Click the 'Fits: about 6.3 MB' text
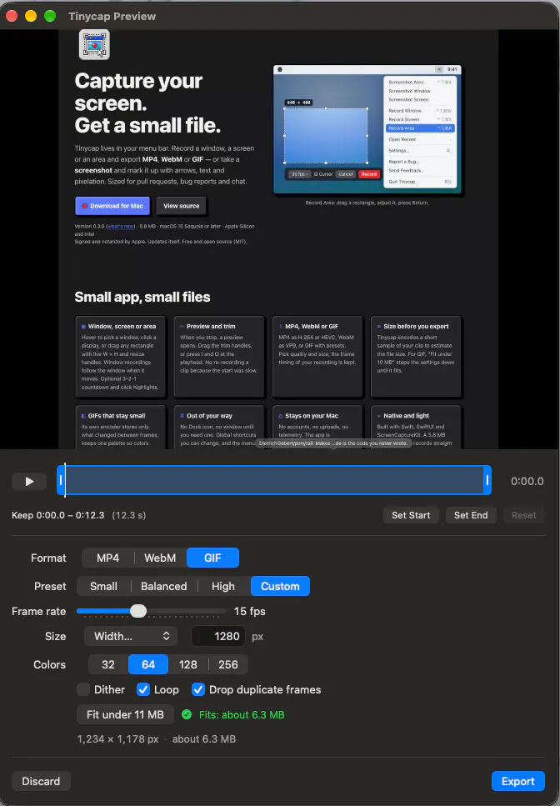Image resolution: width=560 pixels, height=806 pixels. (242, 714)
